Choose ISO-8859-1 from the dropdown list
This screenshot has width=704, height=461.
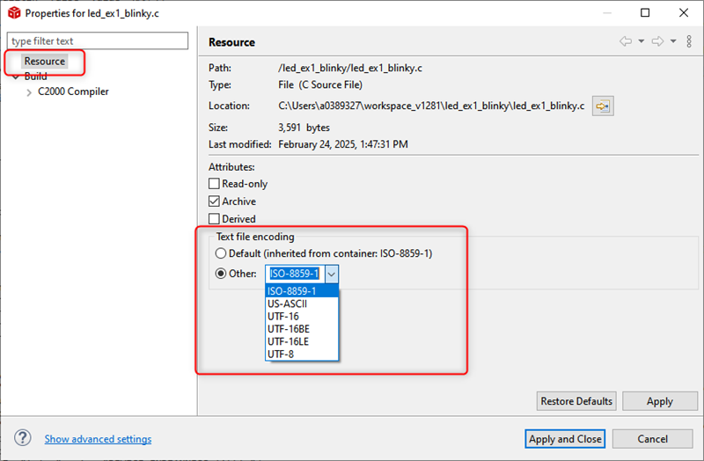point(302,291)
